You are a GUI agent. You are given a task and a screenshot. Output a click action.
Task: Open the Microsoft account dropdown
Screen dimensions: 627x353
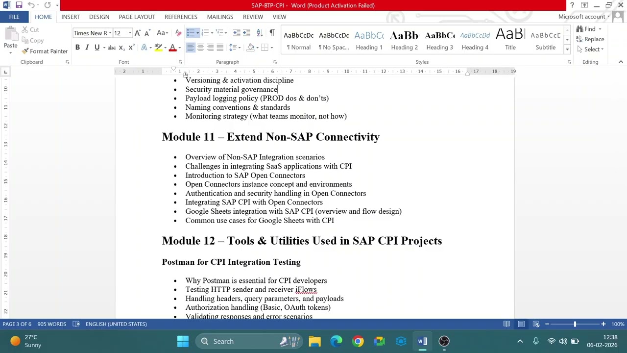pos(584,17)
